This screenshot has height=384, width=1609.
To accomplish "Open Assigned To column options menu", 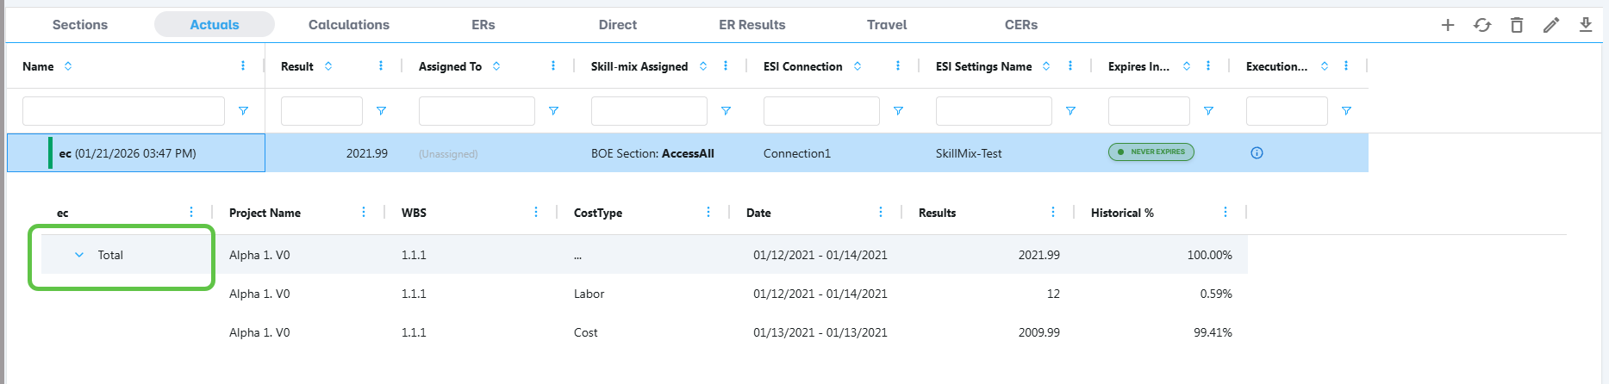I will 553,66.
